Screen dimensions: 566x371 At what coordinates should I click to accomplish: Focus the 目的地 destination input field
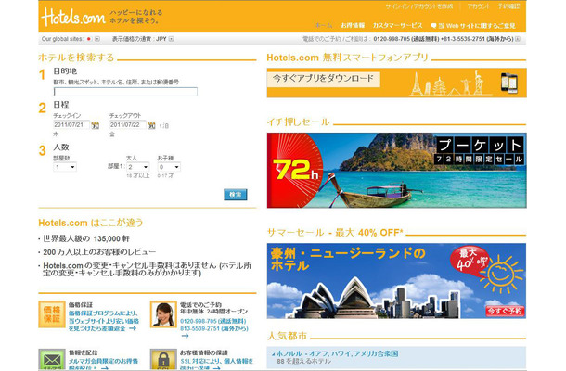125,91
